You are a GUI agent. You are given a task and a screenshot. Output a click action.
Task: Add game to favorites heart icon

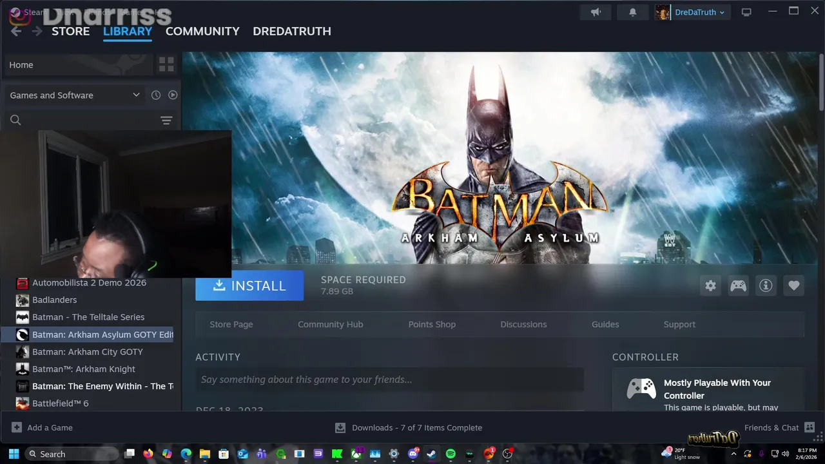point(793,285)
